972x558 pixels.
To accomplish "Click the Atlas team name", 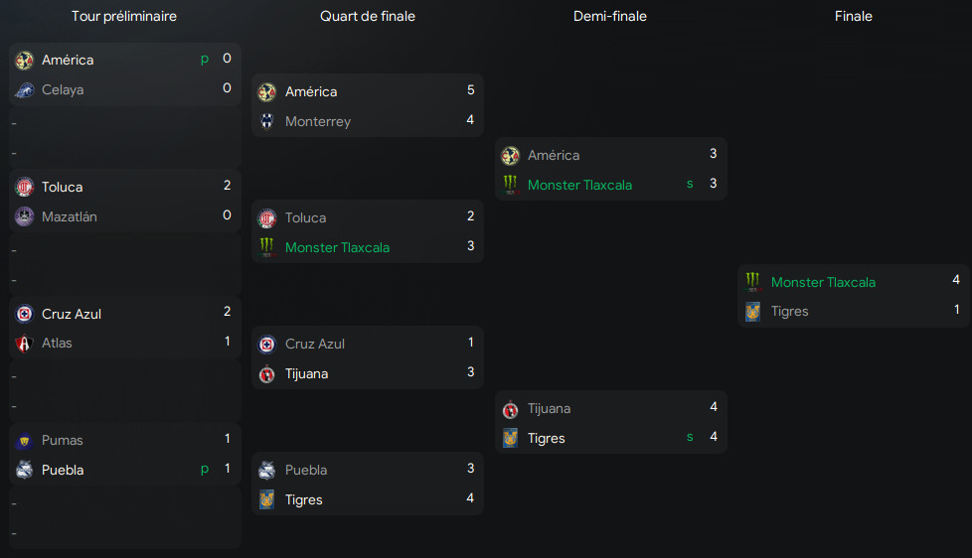I will [57, 344].
